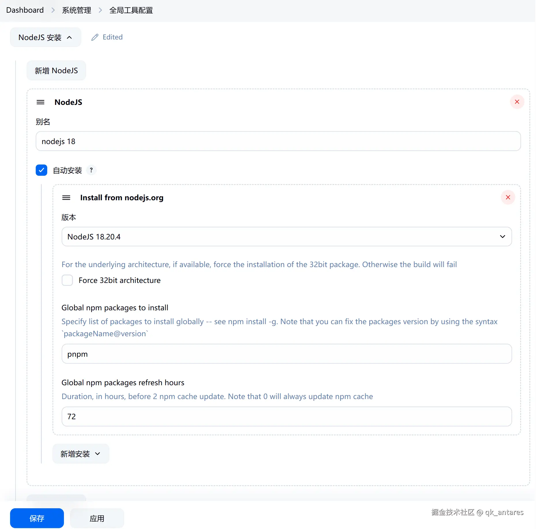Click the 'Install from nodejs.org' heading
This screenshot has width=536, height=529.
point(122,198)
